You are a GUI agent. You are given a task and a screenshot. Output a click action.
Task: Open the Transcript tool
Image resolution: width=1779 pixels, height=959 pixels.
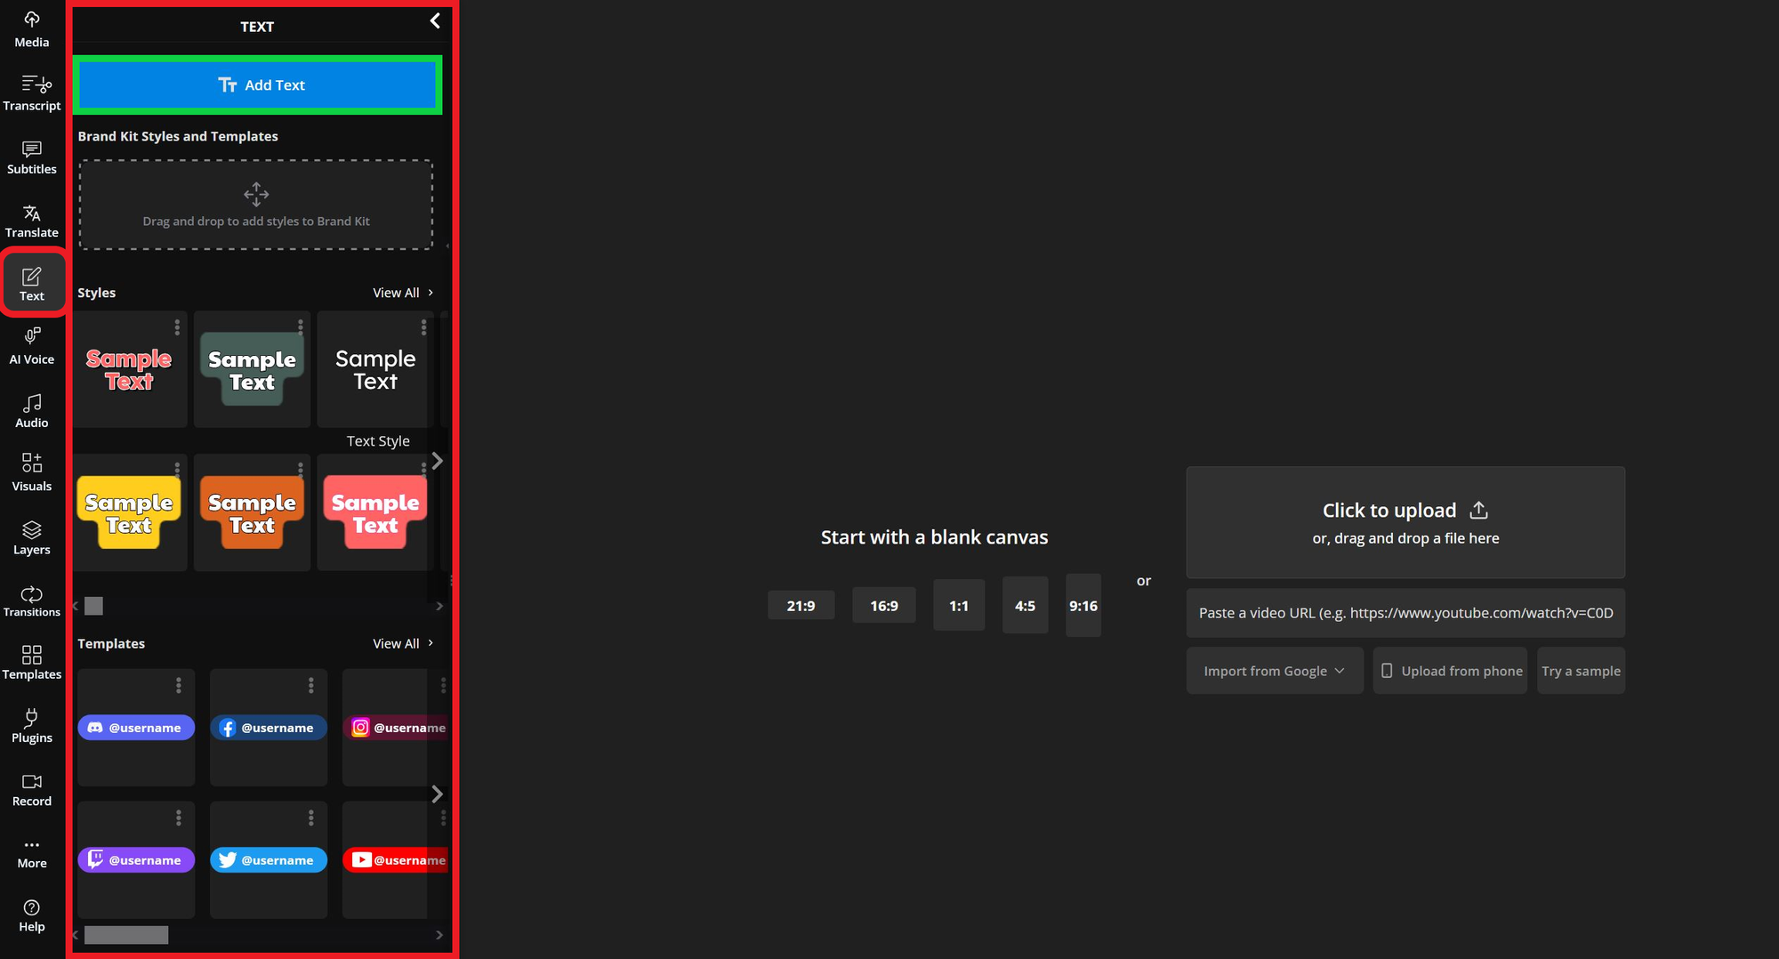click(32, 93)
